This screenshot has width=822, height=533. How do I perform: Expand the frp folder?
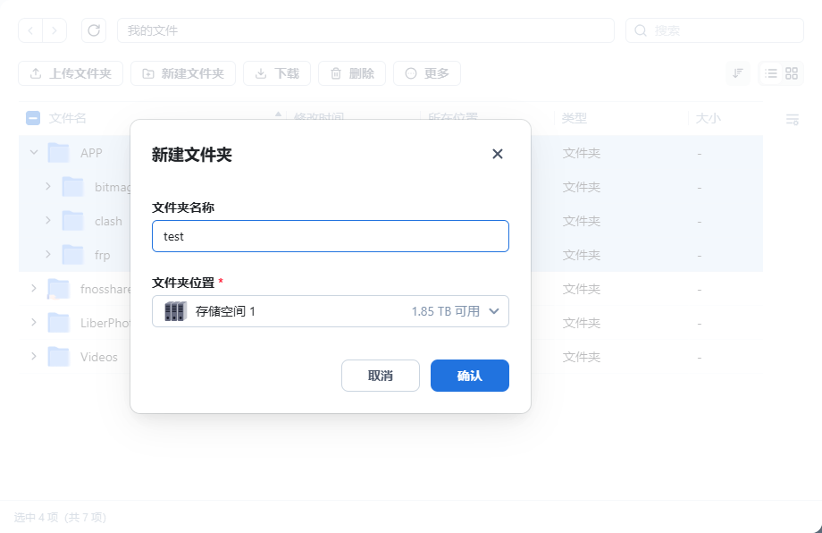[x=48, y=255]
